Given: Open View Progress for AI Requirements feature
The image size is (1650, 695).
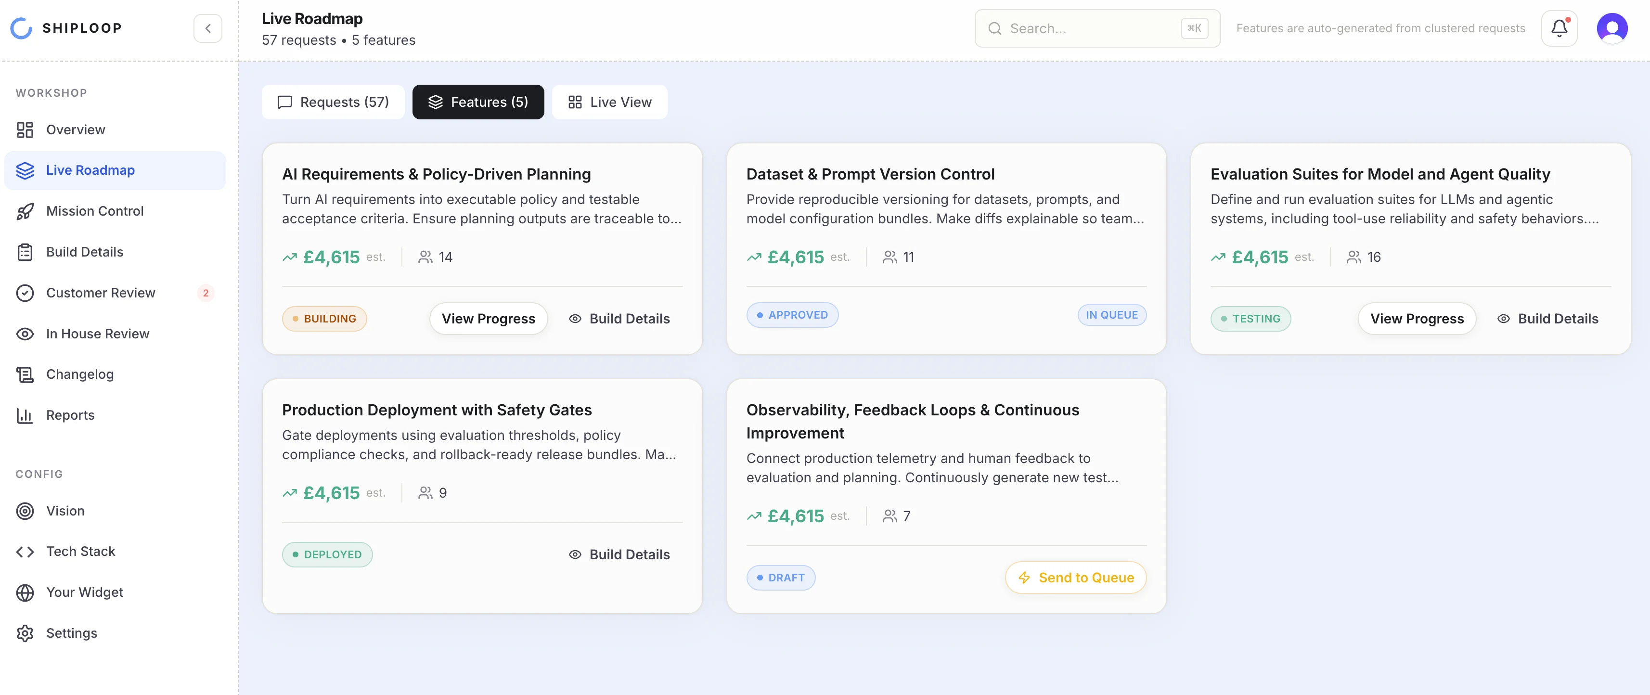Looking at the screenshot, I should click(488, 318).
